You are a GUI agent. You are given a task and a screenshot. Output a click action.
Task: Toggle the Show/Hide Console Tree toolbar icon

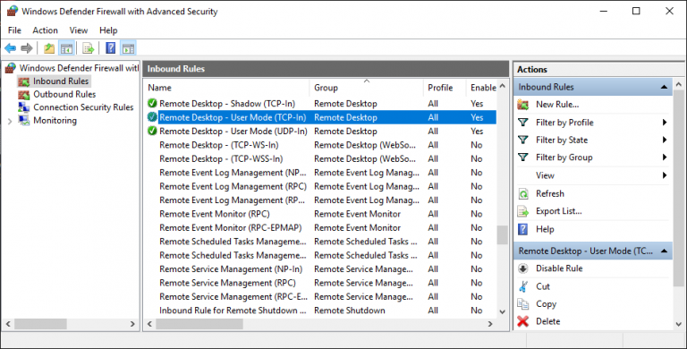[66, 48]
